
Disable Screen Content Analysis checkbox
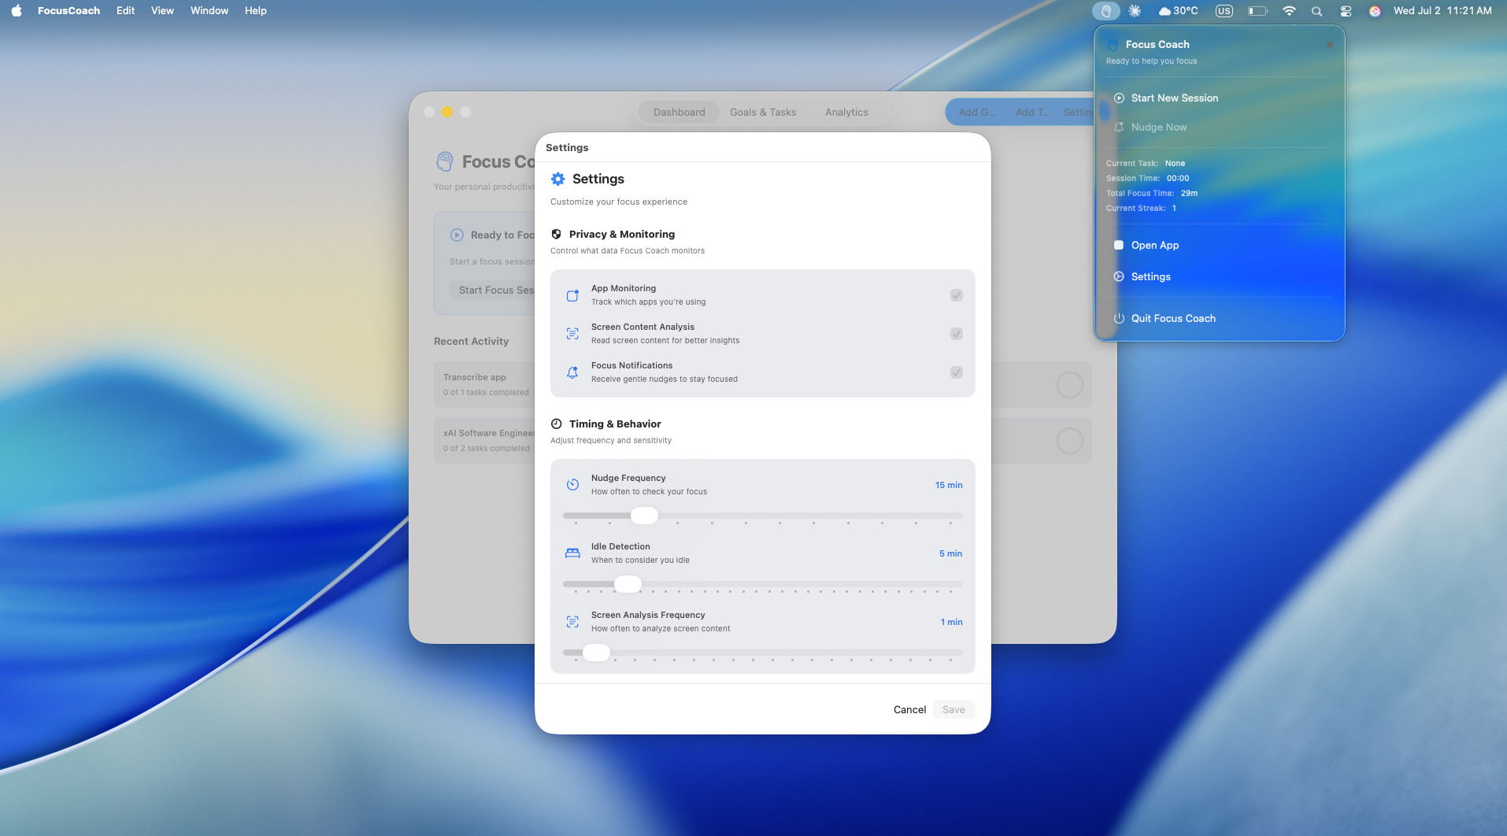[956, 334]
